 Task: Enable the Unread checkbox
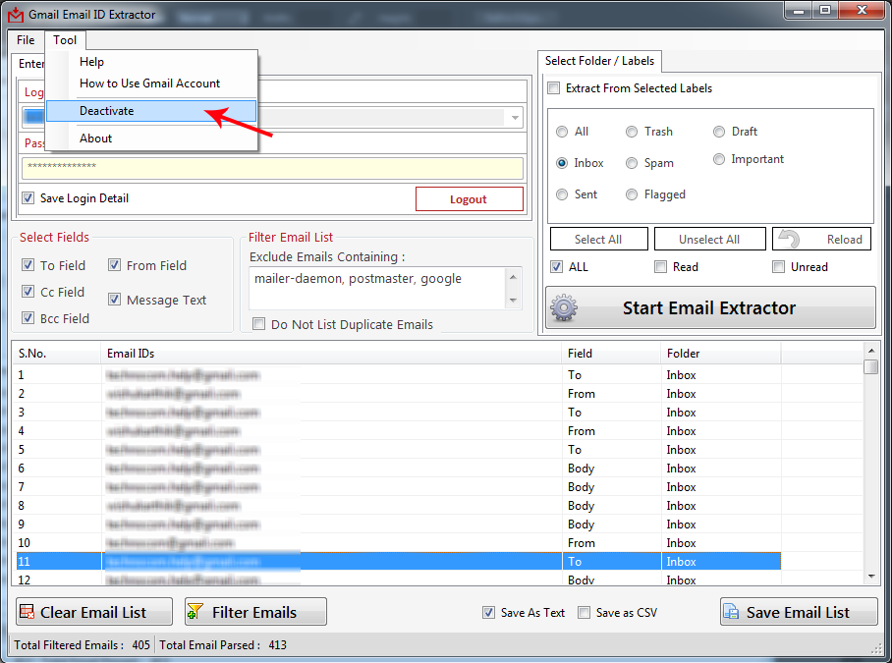pyautogui.click(x=778, y=267)
